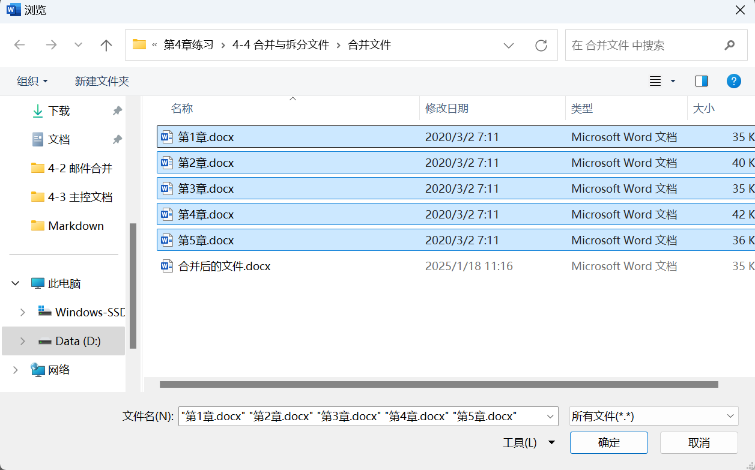Select 此电脑 in the navigation pane
The width and height of the screenshot is (755, 470).
[x=56, y=283]
